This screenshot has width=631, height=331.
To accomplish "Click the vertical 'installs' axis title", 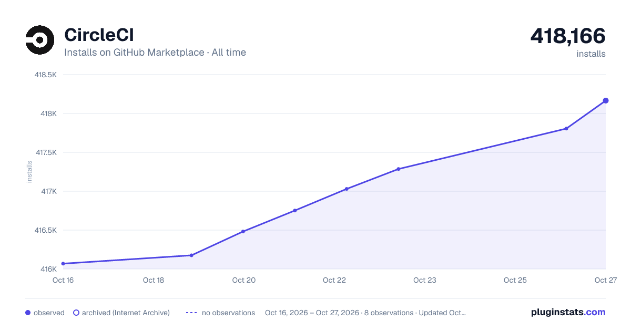I will 29,172.
